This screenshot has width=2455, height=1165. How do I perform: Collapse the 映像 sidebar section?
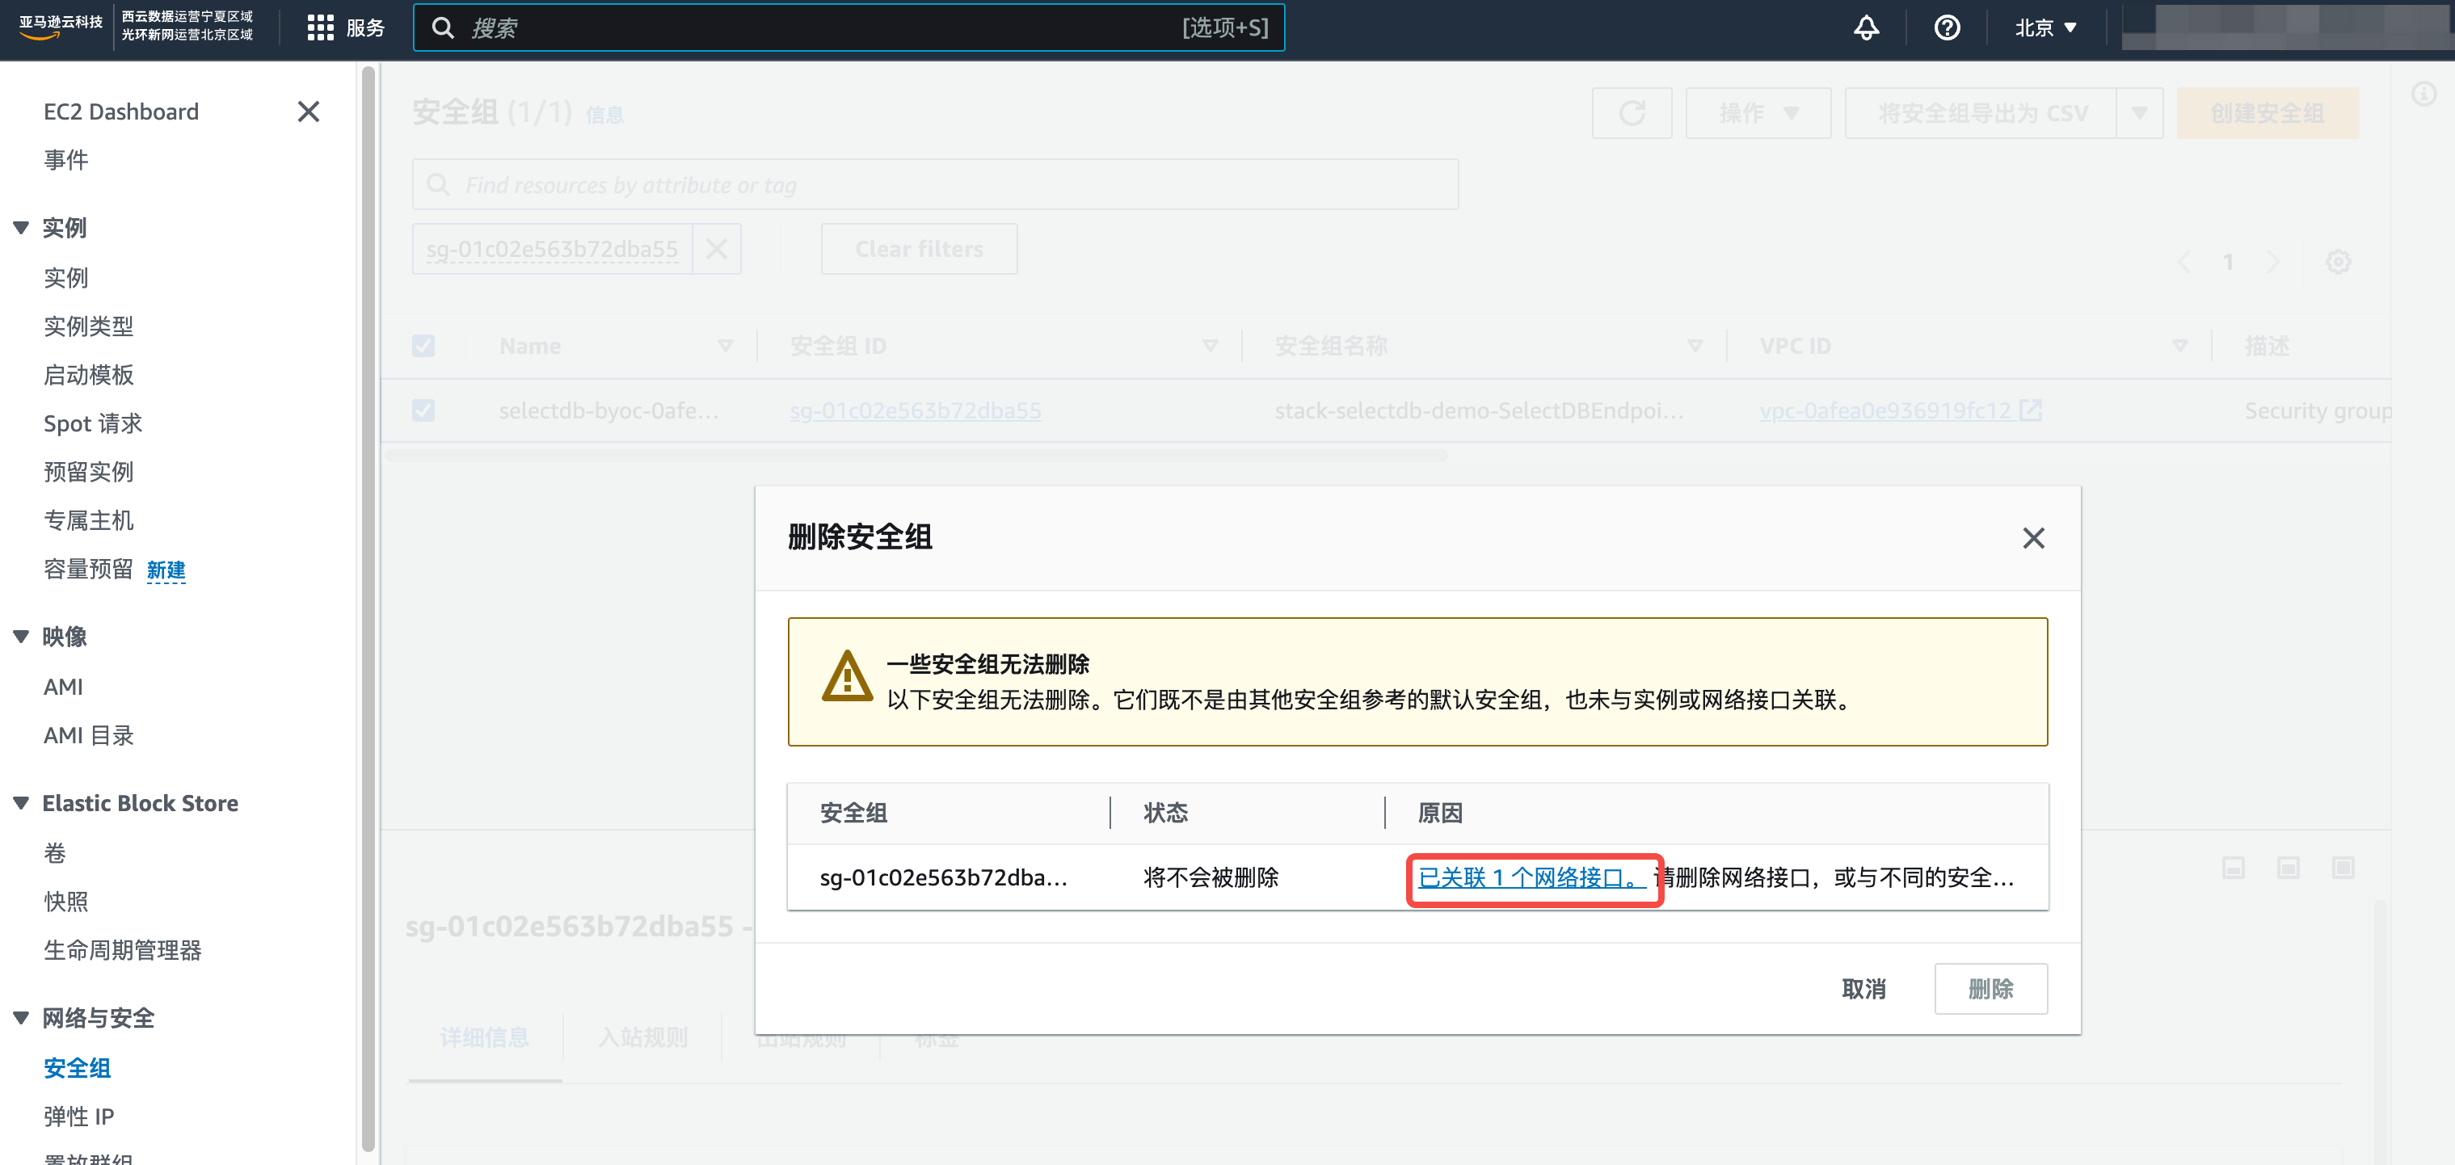click(x=21, y=637)
